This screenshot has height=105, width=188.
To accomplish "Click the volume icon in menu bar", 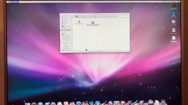I will (x=166, y=2).
